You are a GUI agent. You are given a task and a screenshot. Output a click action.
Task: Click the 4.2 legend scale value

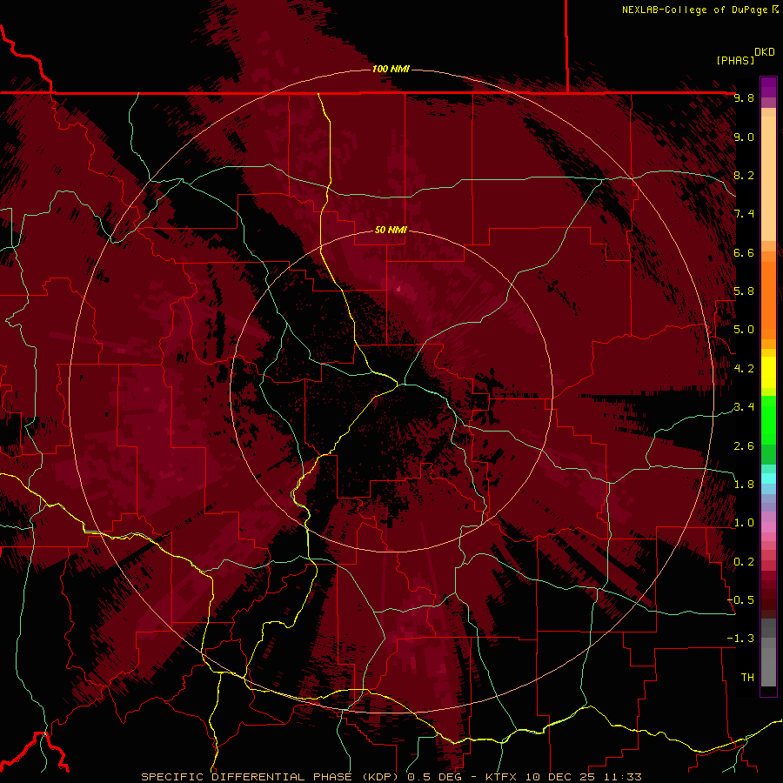point(744,369)
